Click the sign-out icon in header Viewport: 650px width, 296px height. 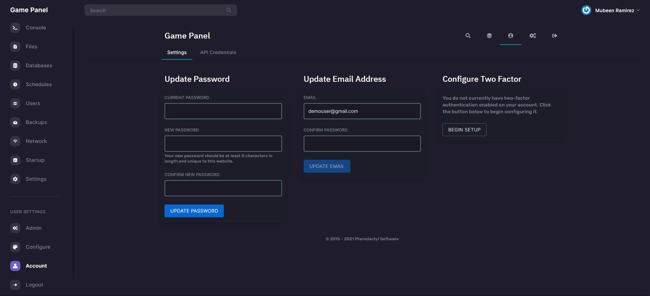554,36
